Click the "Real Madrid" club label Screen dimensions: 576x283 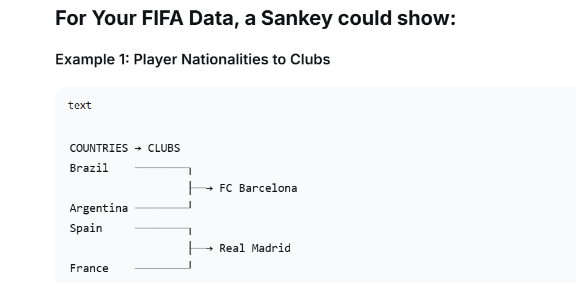pyautogui.click(x=255, y=248)
